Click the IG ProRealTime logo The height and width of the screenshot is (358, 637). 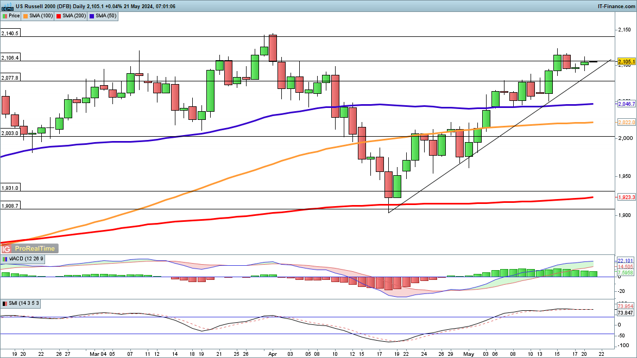(28, 248)
